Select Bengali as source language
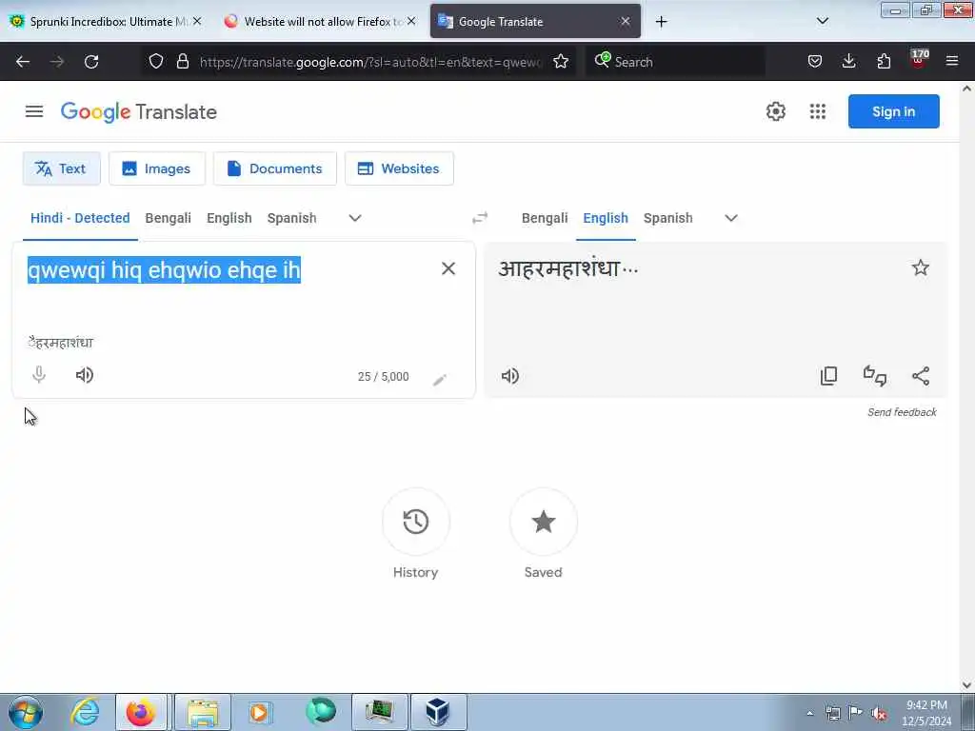This screenshot has height=731, width=975. 168,218
